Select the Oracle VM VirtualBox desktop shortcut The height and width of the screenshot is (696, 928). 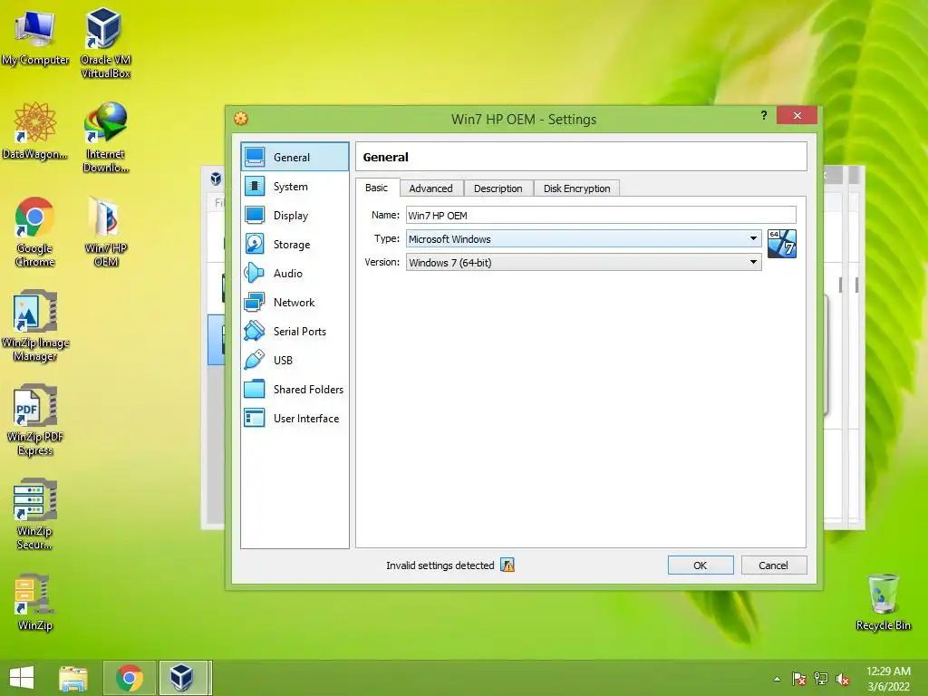tap(105, 43)
